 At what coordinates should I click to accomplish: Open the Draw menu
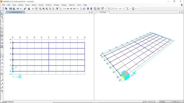click(28, 5)
